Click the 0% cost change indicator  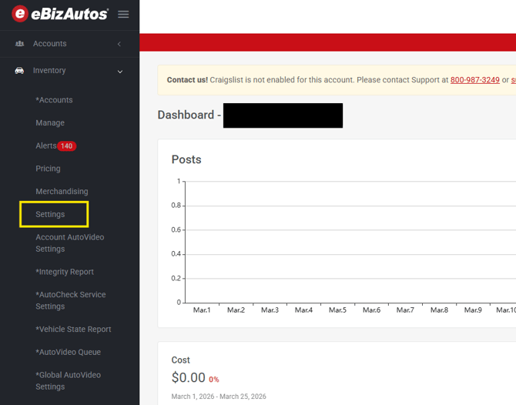[x=214, y=380]
